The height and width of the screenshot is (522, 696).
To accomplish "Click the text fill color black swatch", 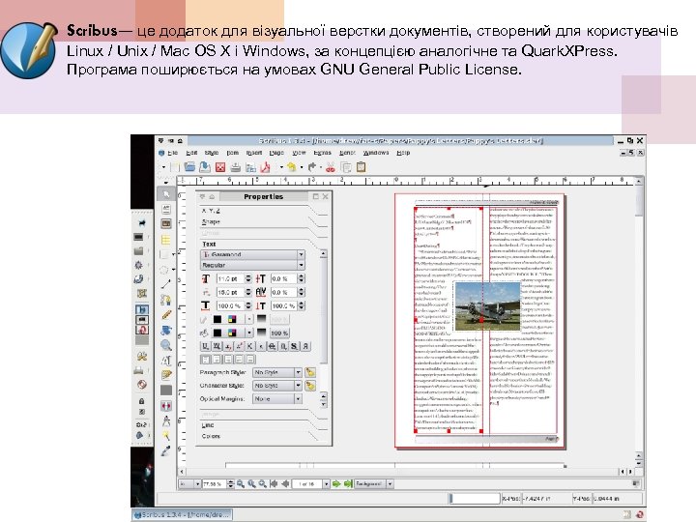I will 217,333.
